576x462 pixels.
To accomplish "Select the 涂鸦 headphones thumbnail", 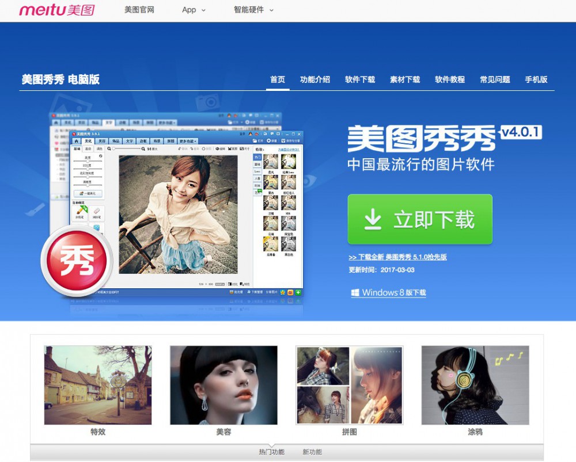I will coord(475,385).
